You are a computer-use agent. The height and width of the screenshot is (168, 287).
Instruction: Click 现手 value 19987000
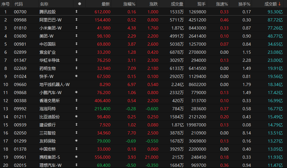pos(196,125)
